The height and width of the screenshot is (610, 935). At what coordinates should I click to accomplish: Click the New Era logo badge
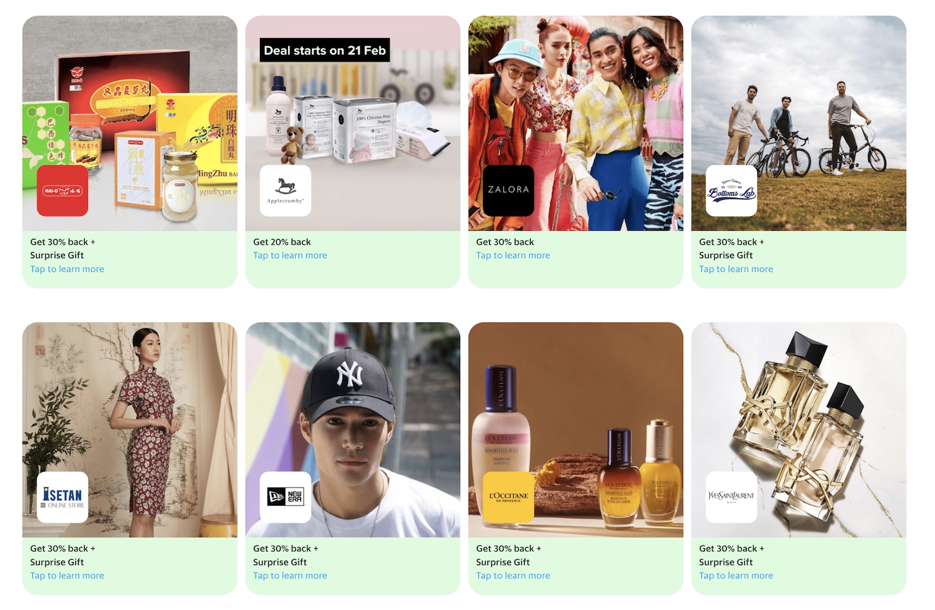click(285, 497)
